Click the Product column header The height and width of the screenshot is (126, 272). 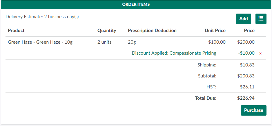click(16, 31)
